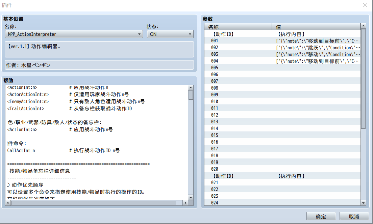The height and width of the screenshot is (224, 373).
Task: Click <TraitActionInt> line in help
Action: 70,109
